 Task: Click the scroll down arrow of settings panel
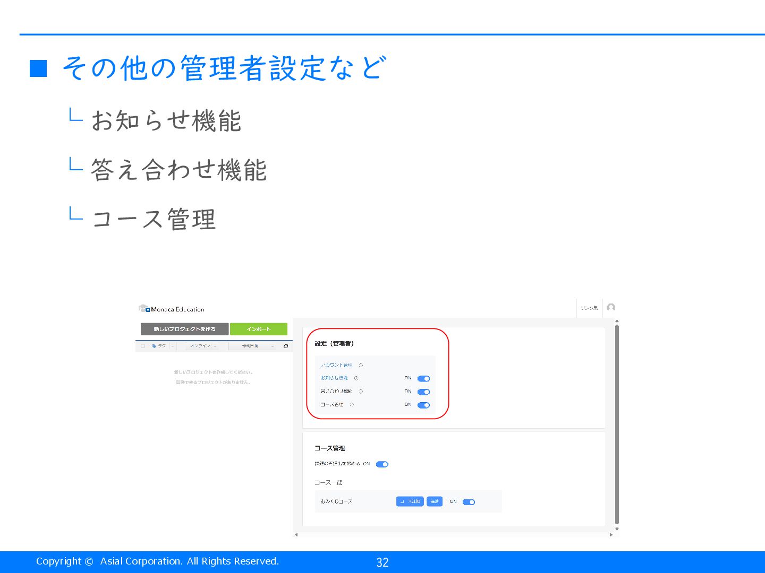(x=617, y=529)
